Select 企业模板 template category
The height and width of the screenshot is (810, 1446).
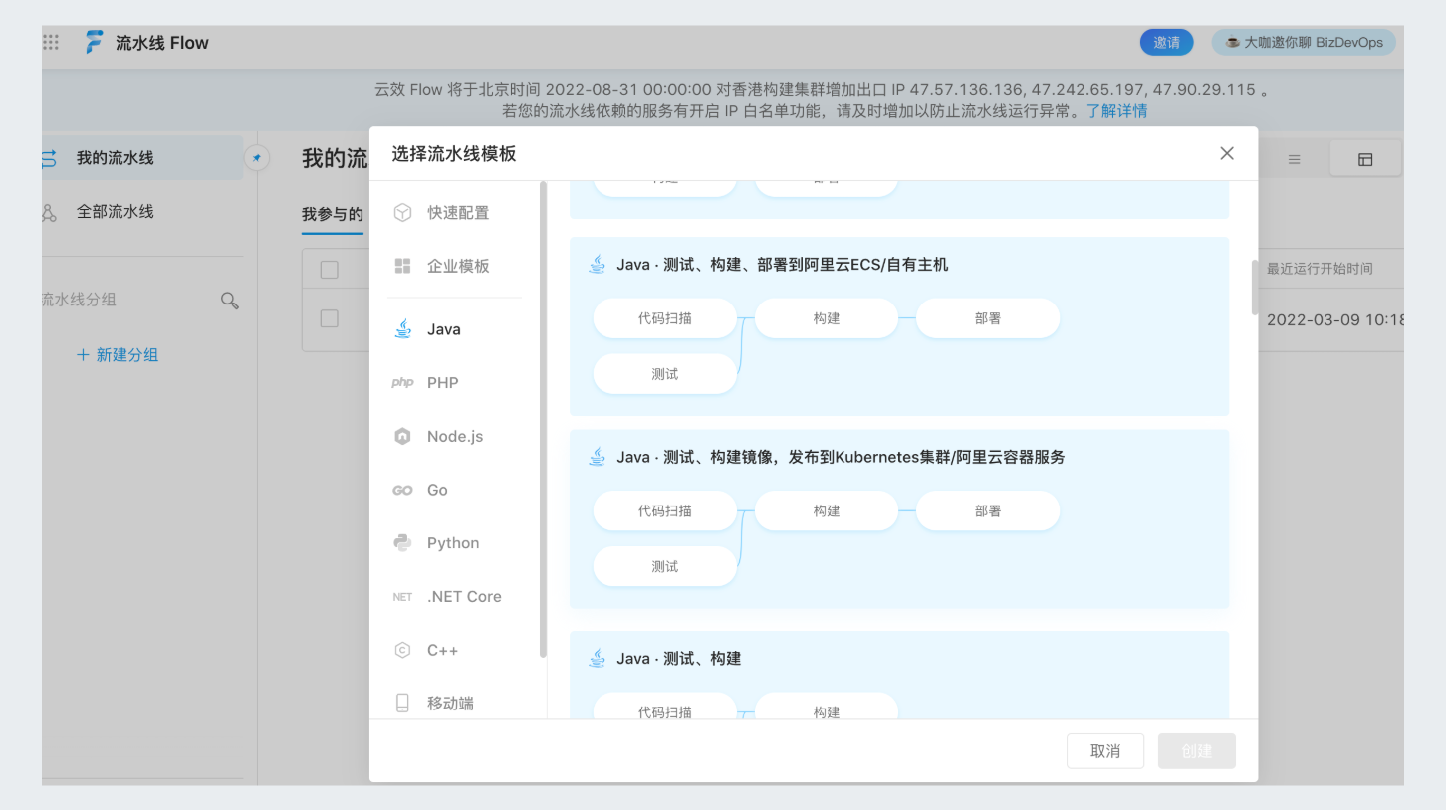click(x=457, y=266)
